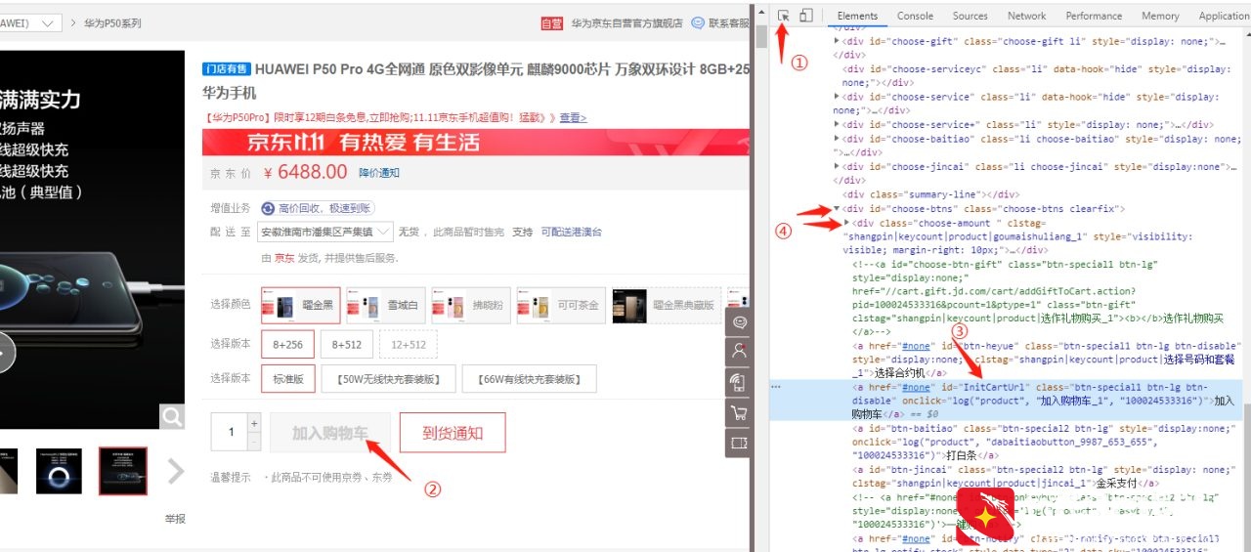Decrease quantity with the minus stepper
The image size is (1251, 552).
[x=255, y=442]
